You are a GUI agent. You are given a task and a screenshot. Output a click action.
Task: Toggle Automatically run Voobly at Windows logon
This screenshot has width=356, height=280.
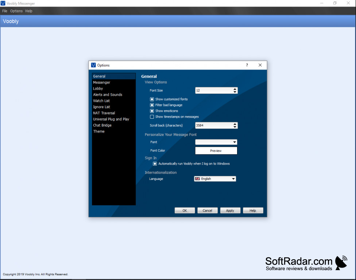(x=155, y=164)
